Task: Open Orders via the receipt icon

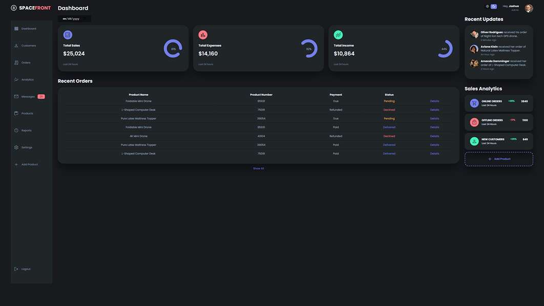Action: click(16, 62)
